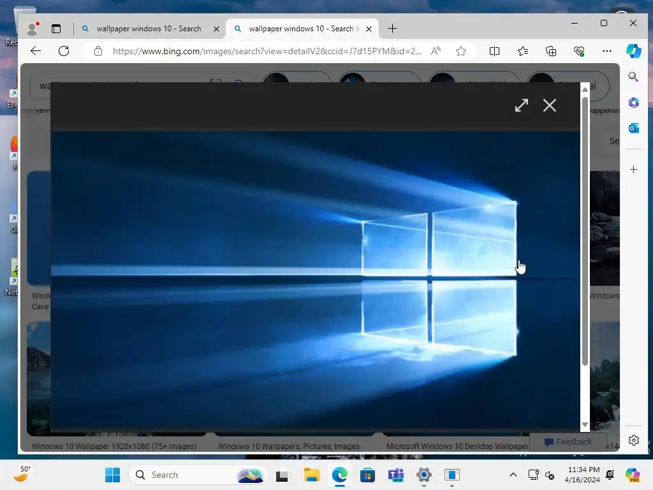Screen dimensions: 653x490
Task: Open split screen view
Action: click(x=494, y=51)
